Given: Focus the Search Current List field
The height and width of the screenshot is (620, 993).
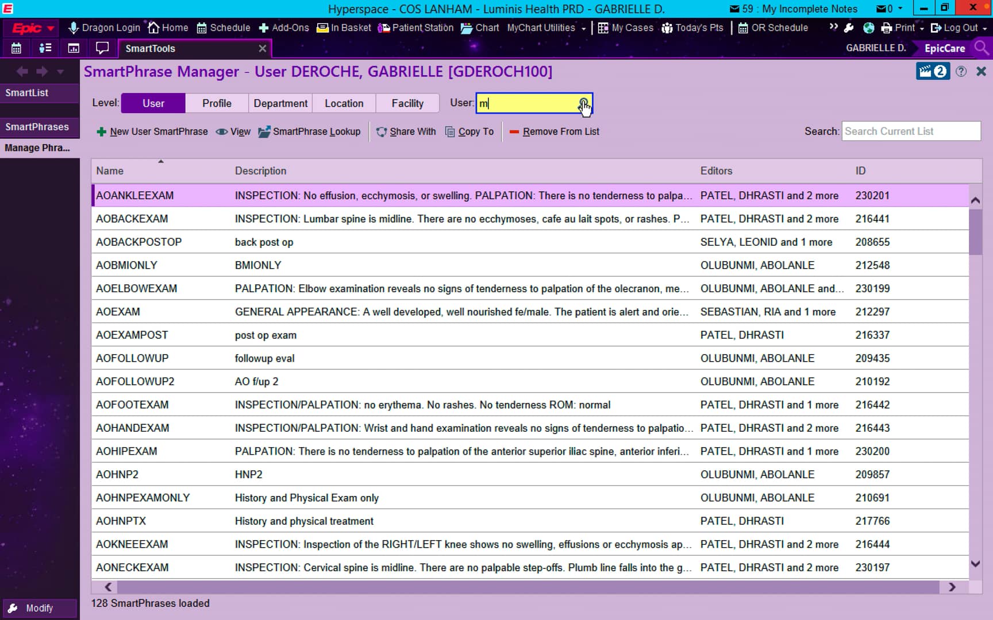Looking at the screenshot, I should click(x=911, y=131).
